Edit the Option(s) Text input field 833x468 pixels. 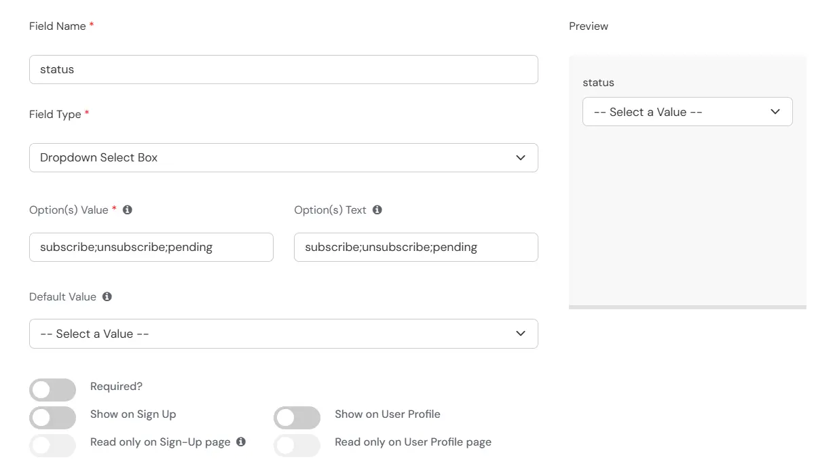416,247
